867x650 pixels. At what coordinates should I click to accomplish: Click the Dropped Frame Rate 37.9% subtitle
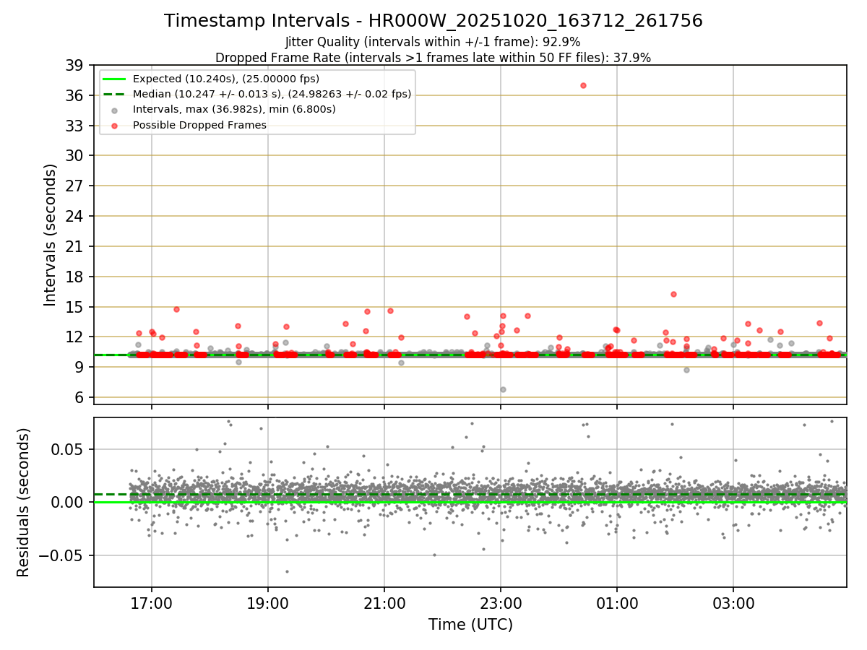tap(433, 58)
